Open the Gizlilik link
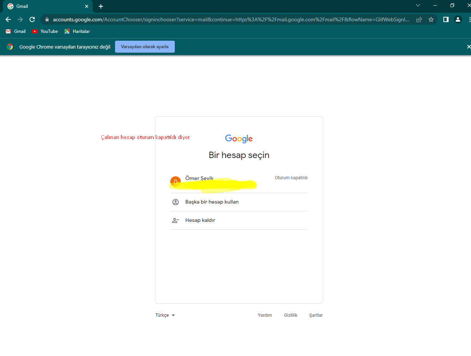Viewport: 471px width, 356px height. (x=291, y=315)
